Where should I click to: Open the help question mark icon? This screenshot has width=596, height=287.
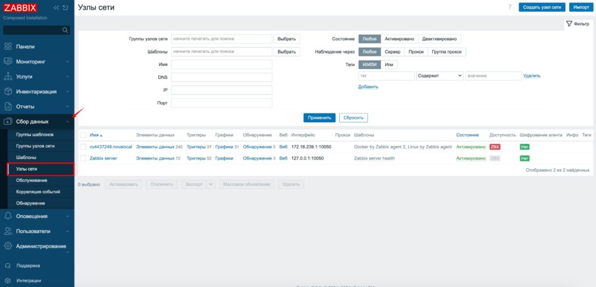pyautogui.click(x=509, y=7)
